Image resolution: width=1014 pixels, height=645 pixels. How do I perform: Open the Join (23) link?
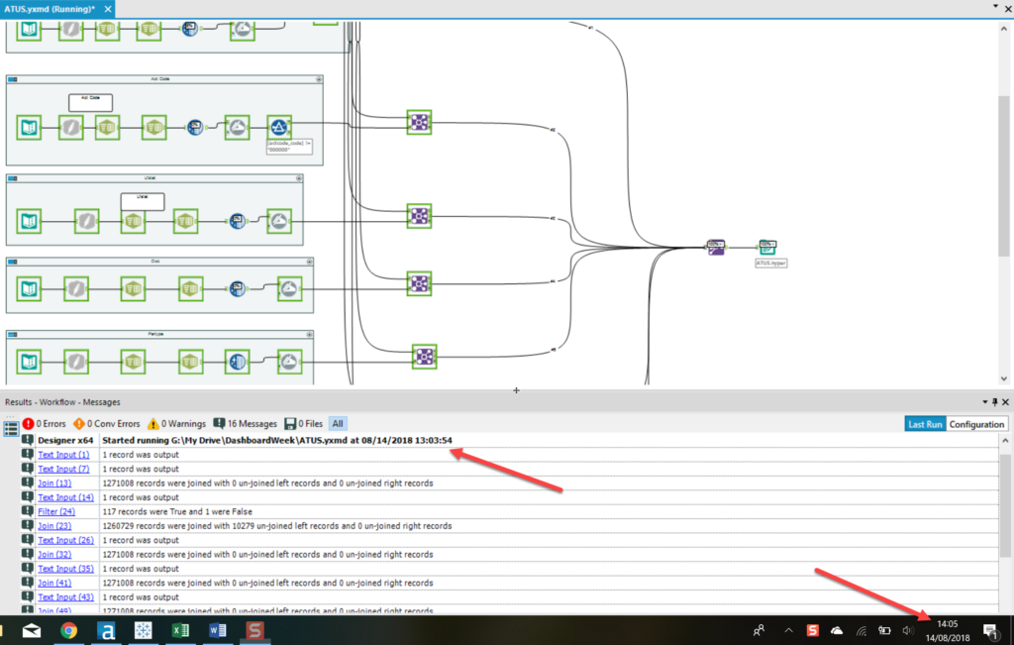pos(54,526)
